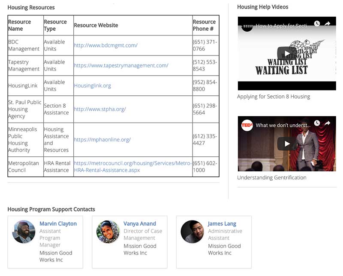The width and height of the screenshot is (343, 276).
Task: Click phone number (651) 371-0766
Action: pyautogui.click(x=205, y=45)
